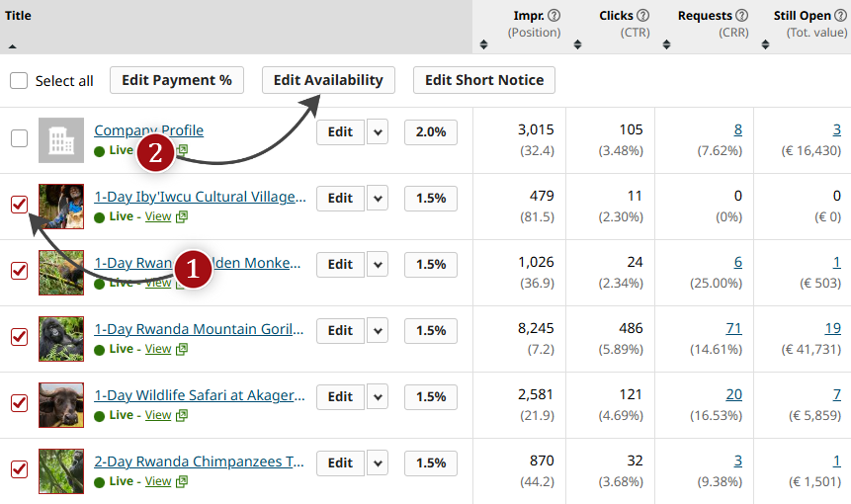Open external view icon for Mountain Gorilla tour
Image resolution: width=851 pixels, height=504 pixels.
click(x=181, y=349)
